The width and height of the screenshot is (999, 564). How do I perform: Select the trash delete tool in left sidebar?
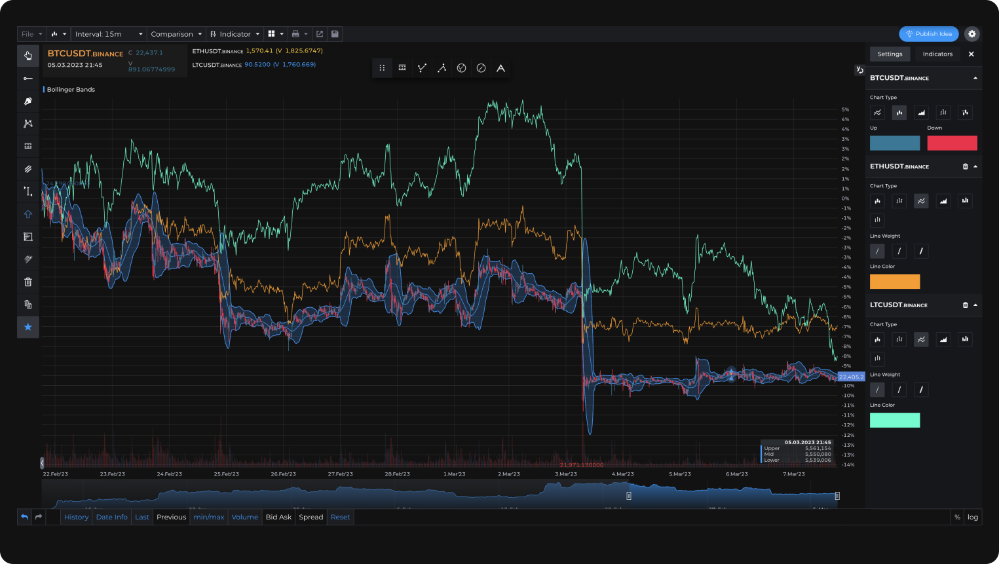[x=28, y=282]
